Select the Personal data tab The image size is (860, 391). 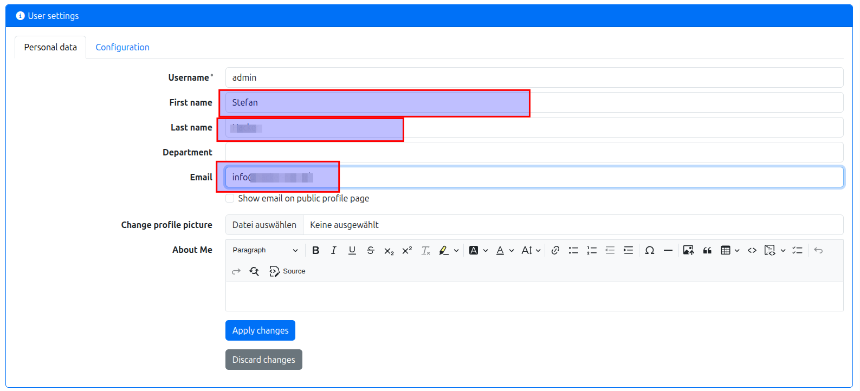50,47
